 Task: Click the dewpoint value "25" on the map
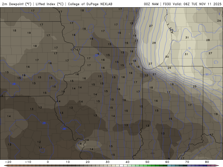pyautogui.click(x=195, y=86)
